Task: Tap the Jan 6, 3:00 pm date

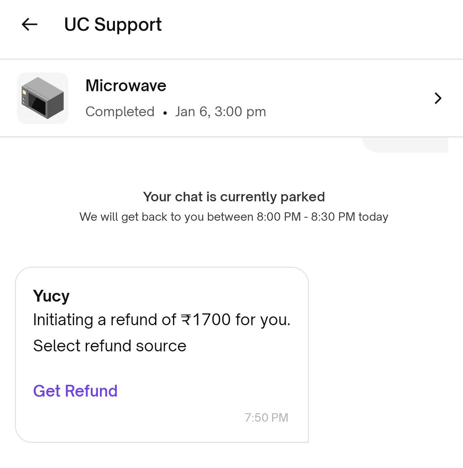Action: [220, 112]
